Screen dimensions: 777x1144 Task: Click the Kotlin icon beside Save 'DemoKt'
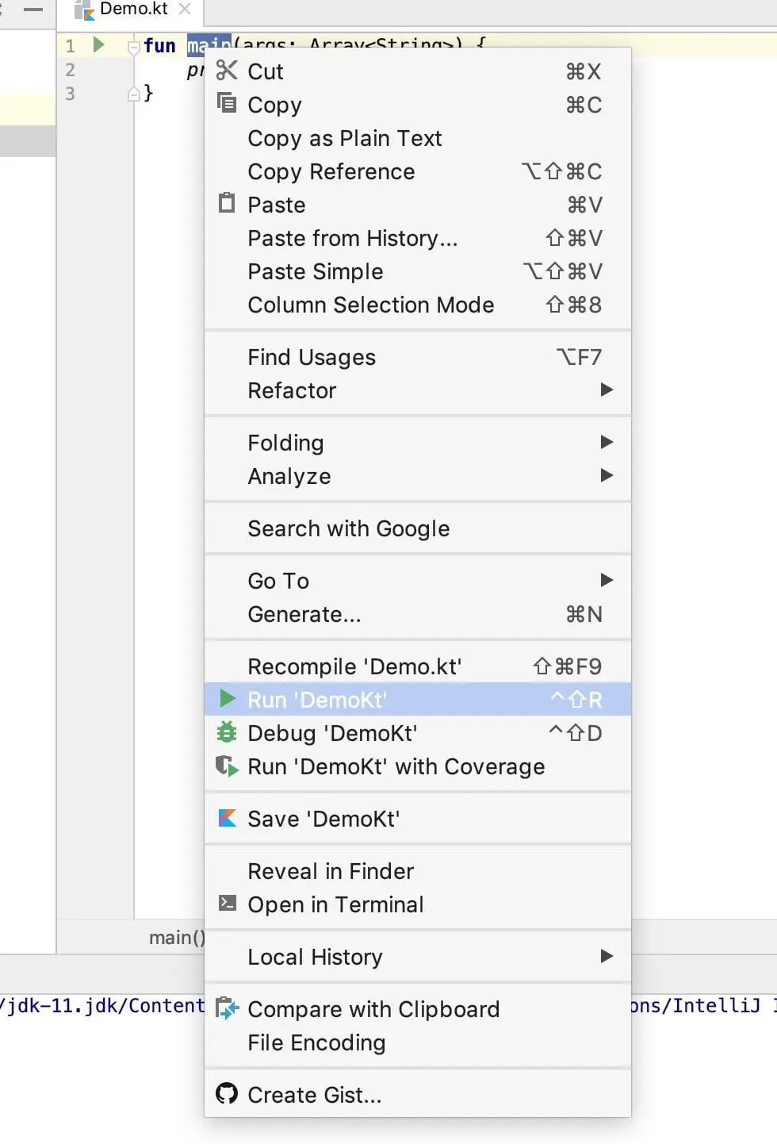[x=227, y=818]
